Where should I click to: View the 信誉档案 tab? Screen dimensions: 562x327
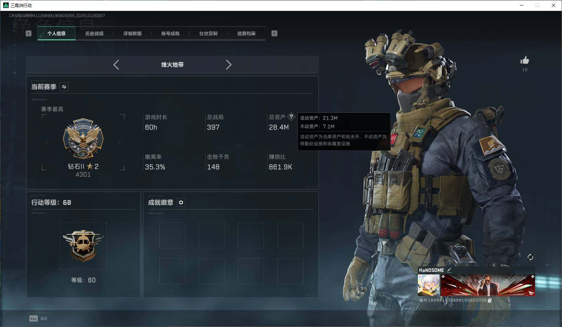click(246, 33)
